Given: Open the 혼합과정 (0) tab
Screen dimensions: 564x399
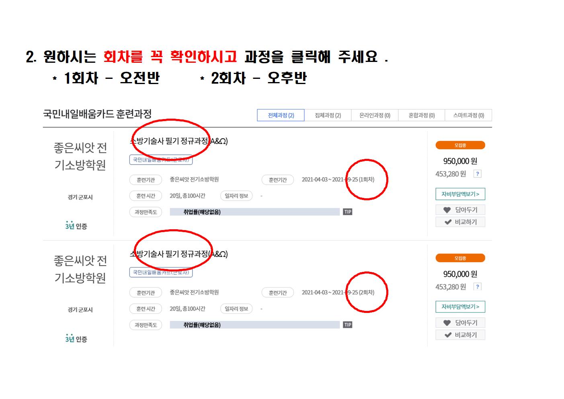Looking at the screenshot, I should (x=421, y=115).
